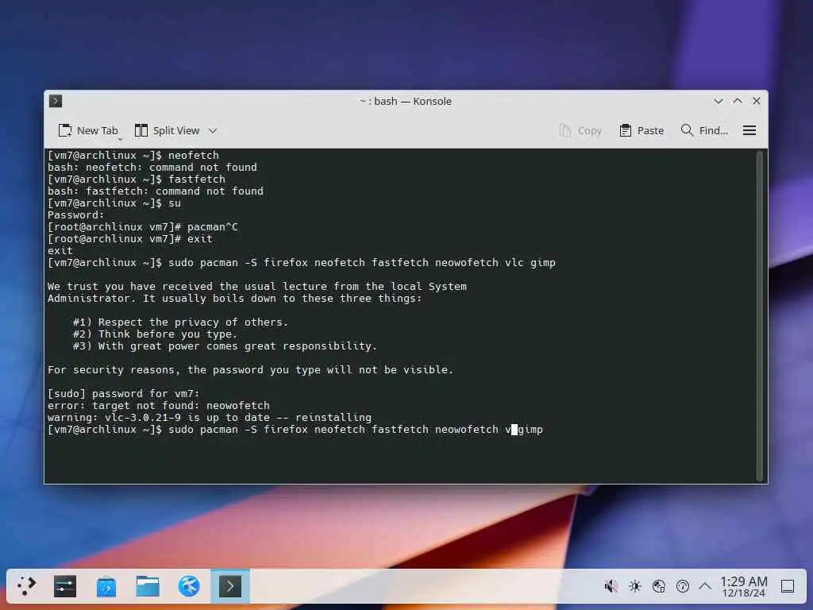Click the '[sudo] password for vm7:' line
Viewport: 813px width, 610px height.
[123, 393]
